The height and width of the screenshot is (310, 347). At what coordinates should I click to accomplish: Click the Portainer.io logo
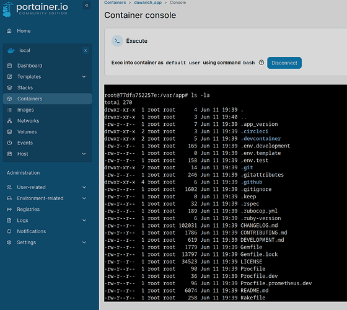[x=35, y=9]
